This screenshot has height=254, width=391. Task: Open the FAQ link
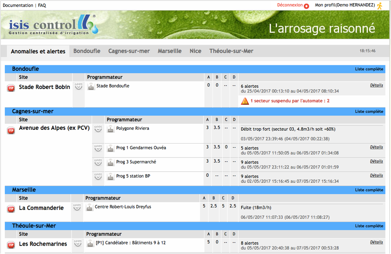point(42,6)
